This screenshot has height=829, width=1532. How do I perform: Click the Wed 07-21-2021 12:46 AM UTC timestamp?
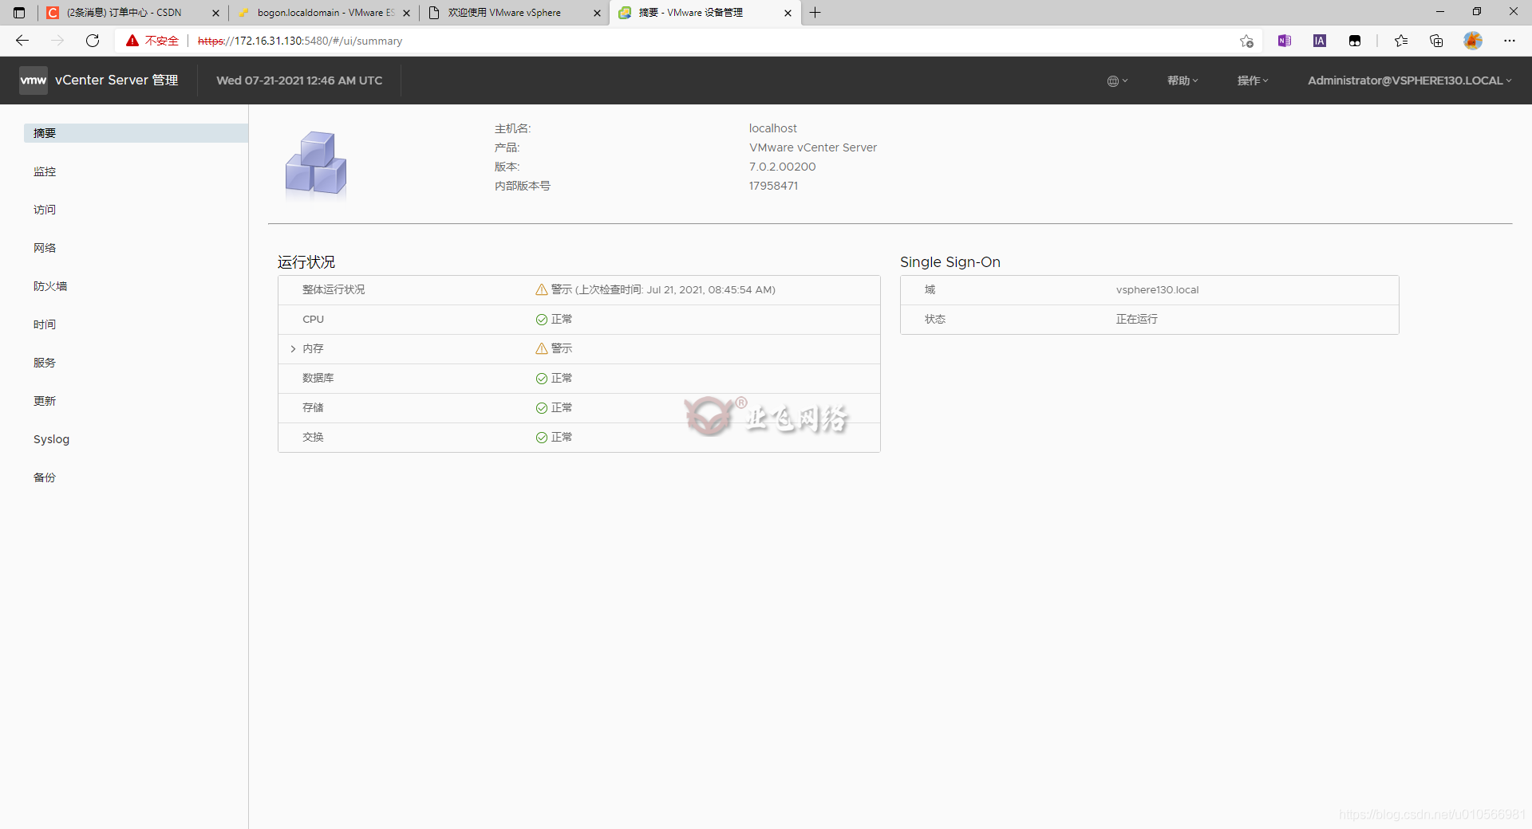click(x=299, y=81)
